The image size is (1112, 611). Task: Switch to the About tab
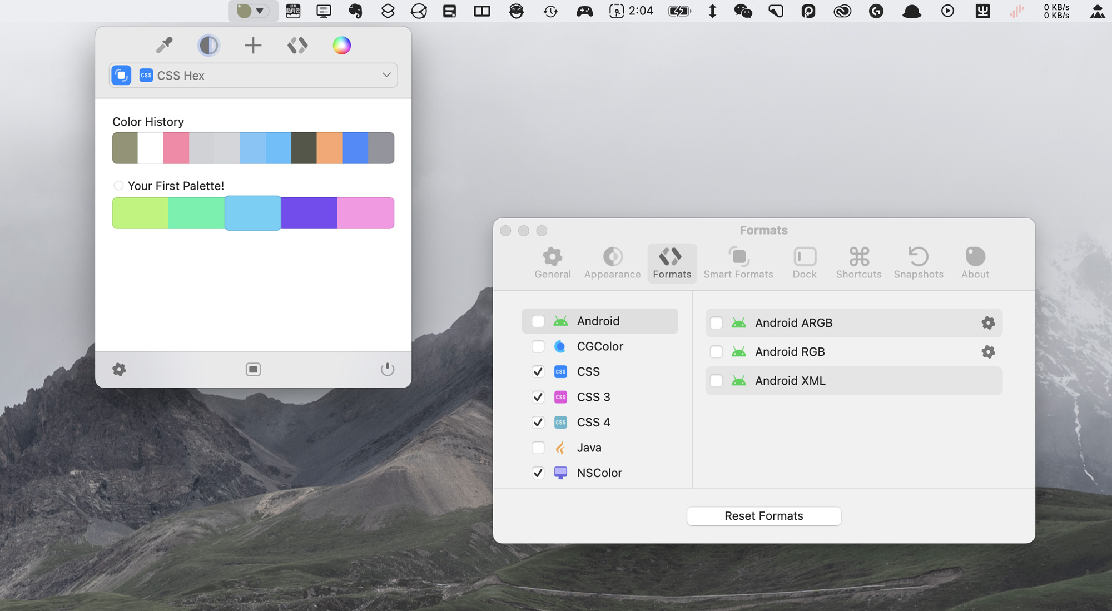click(975, 263)
